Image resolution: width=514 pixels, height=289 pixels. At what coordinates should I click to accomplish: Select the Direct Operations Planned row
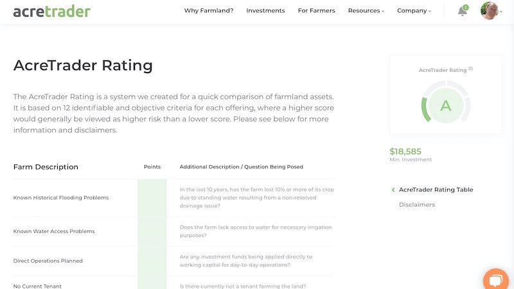[x=48, y=261]
